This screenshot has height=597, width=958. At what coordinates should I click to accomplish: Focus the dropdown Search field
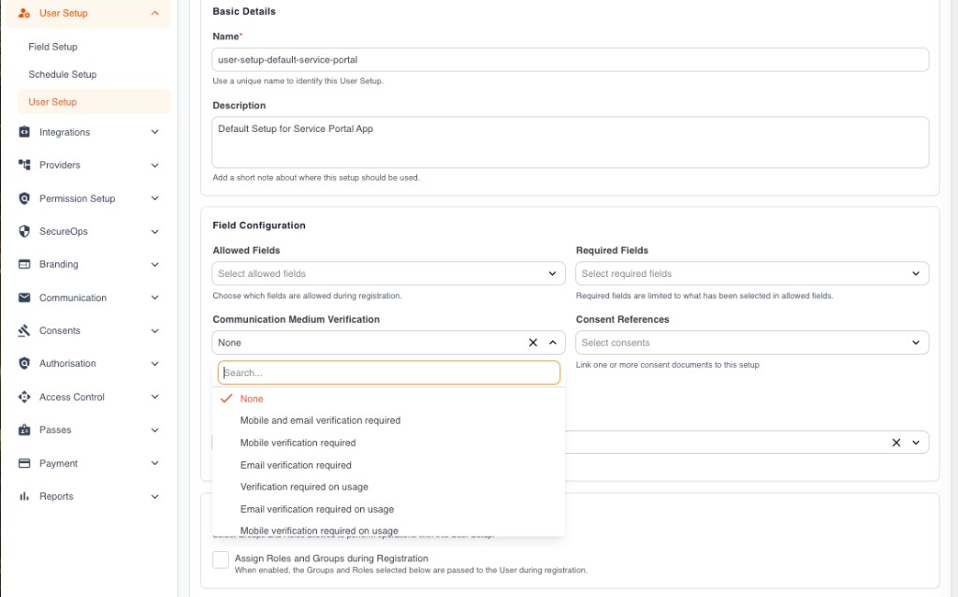pos(388,372)
